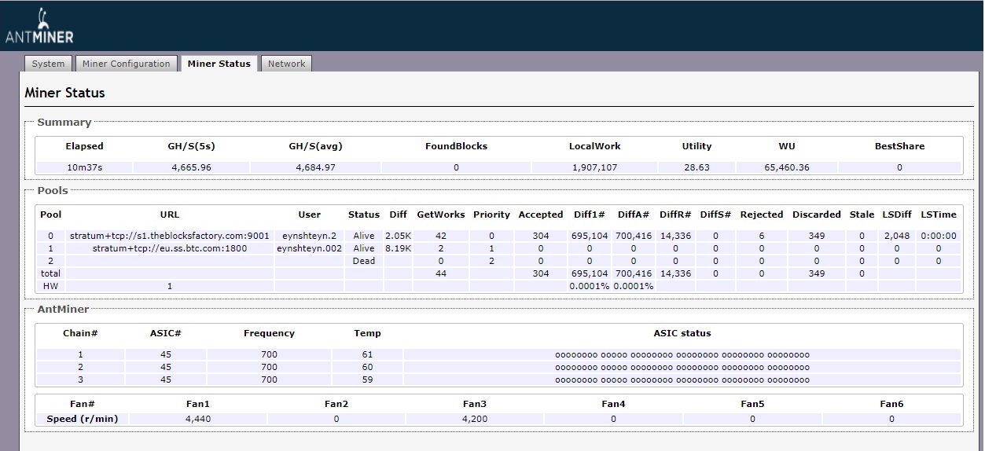Select chain 1 temperature value 61
985x451 pixels.
(367, 355)
